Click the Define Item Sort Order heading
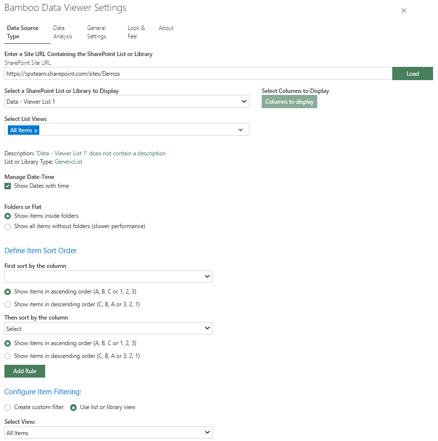Image resolution: width=438 pixels, height=441 pixels. 40,251
